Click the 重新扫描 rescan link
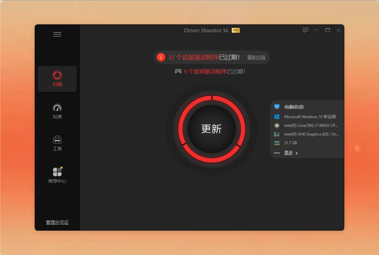 (x=256, y=57)
